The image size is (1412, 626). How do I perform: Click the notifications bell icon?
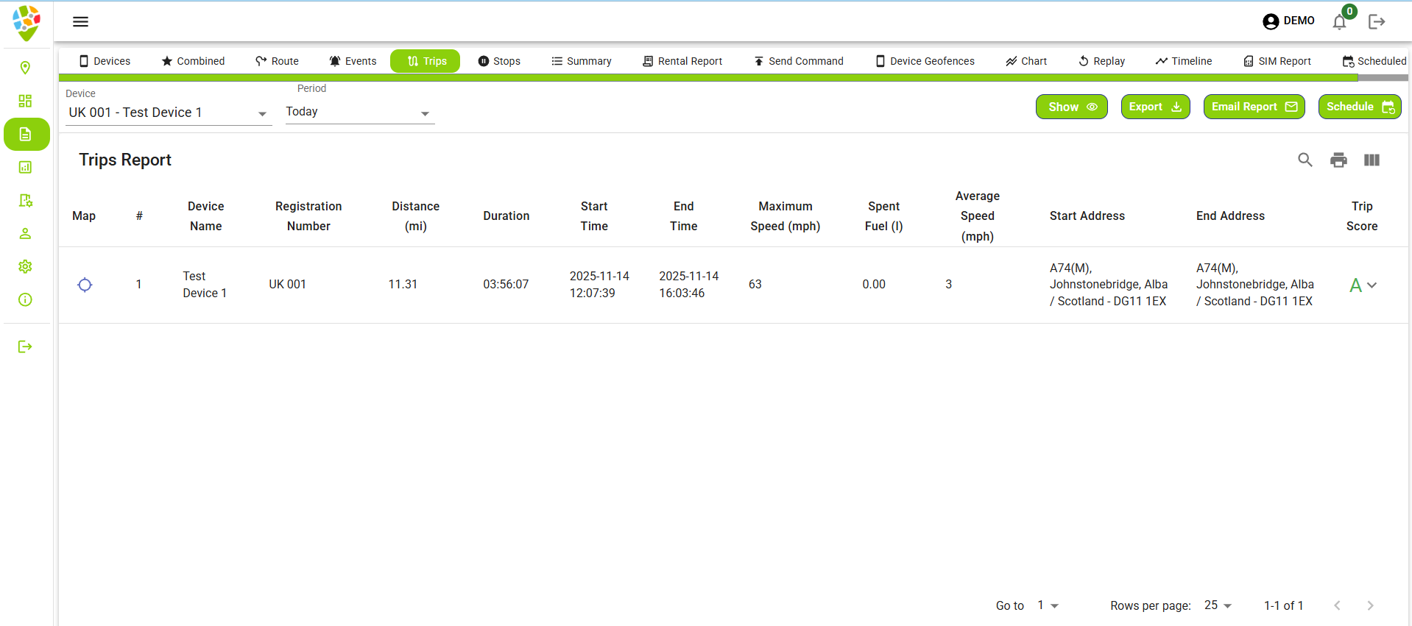coord(1339,22)
